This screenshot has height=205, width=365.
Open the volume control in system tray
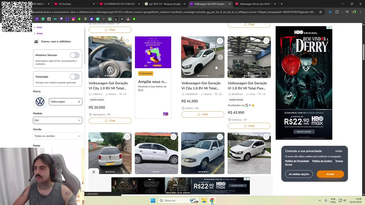(344, 200)
